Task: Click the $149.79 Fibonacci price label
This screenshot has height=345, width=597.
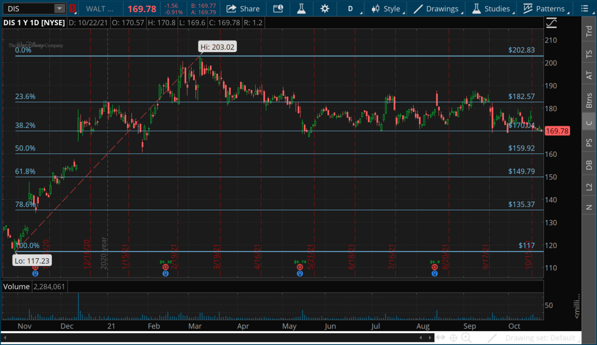Action: [x=522, y=171]
